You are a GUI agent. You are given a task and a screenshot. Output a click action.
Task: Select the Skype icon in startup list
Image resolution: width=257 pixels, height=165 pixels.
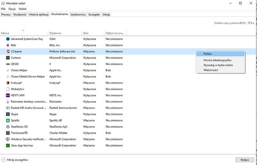point(8,114)
